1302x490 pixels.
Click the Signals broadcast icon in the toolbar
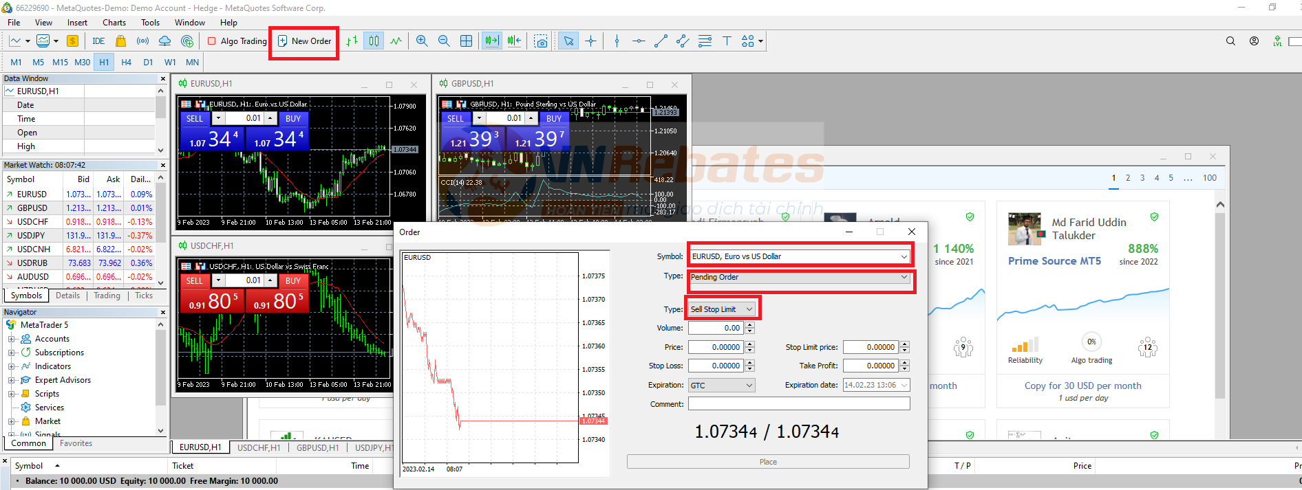click(142, 41)
